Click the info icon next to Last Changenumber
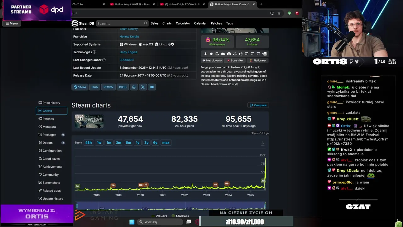The height and width of the screenshot is (227, 403). [104, 60]
